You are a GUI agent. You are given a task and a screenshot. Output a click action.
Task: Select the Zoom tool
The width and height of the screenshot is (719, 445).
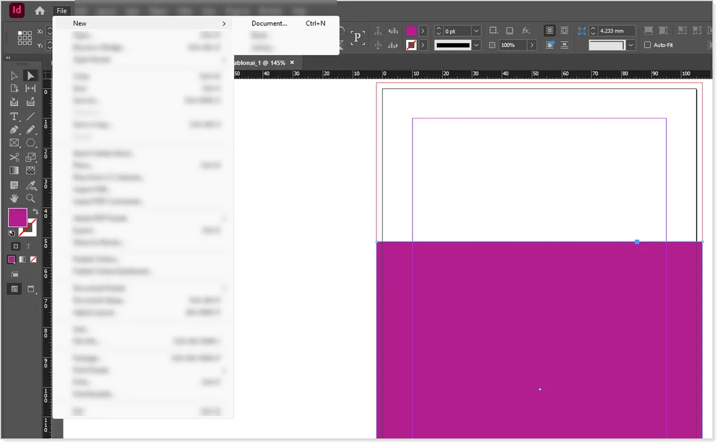pyautogui.click(x=31, y=198)
